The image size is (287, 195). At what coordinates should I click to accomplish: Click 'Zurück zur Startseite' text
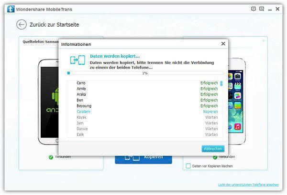pos(54,25)
